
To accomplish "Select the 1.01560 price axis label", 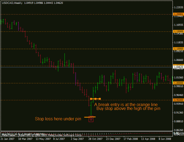I will (178, 78).
